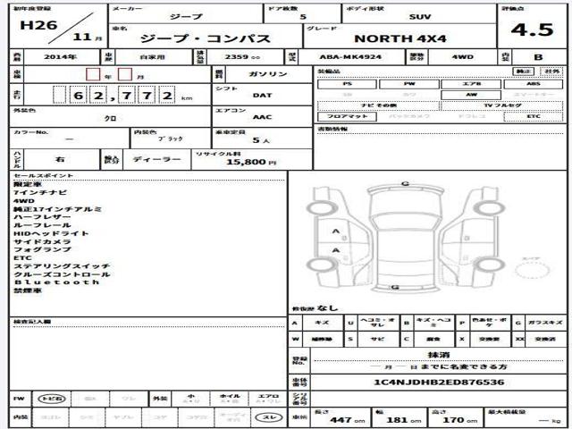572x429 pixels.
Task: Click sales point ハーフレザー
Action: (x=42, y=217)
